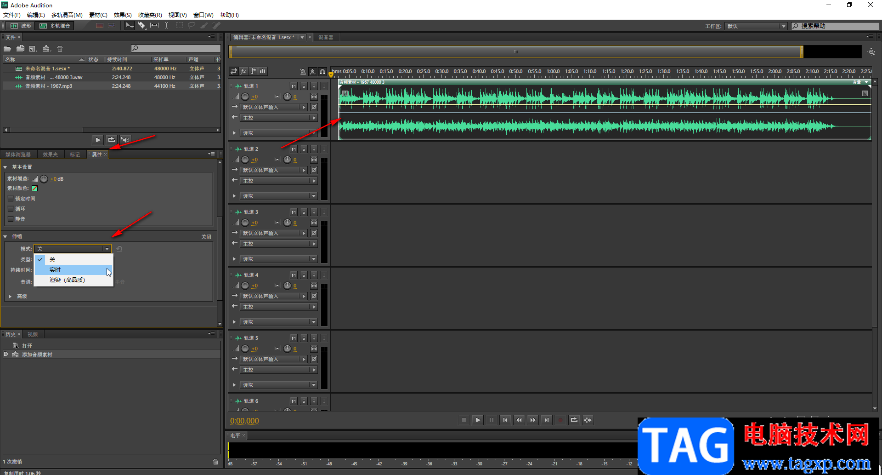The height and width of the screenshot is (475, 882).
Task: Expand the 高级 advanced section
Action: 10,297
